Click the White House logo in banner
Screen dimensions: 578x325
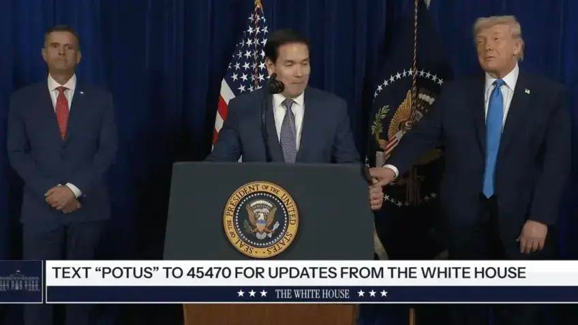(x=21, y=282)
